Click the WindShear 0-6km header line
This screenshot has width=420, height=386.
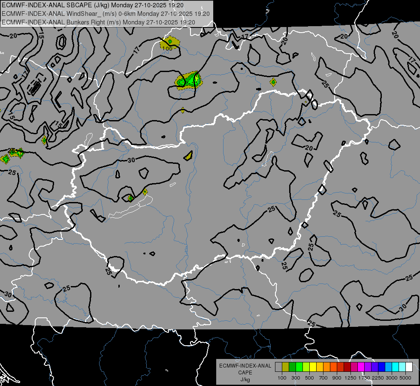tap(106, 14)
